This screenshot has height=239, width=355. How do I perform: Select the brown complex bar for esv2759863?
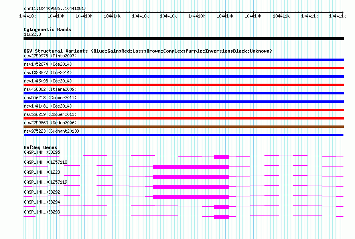coord(183,127)
